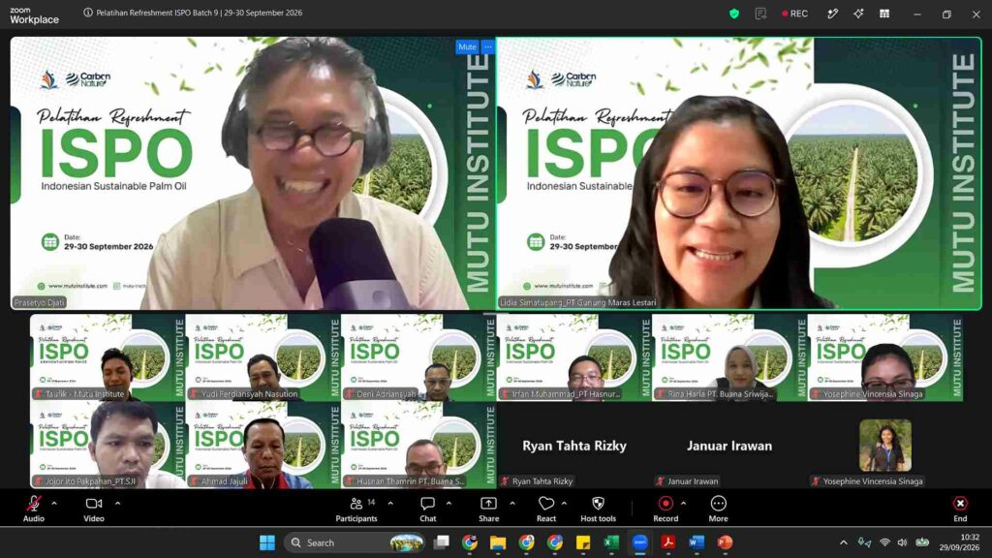Select Ahmad Jajuli video tile
Viewport: 992px width, 558px height.
tap(263, 446)
